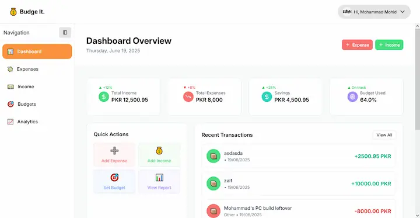
Task: Click the box icon of the asdasda transaction
Action: (x=213, y=156)
